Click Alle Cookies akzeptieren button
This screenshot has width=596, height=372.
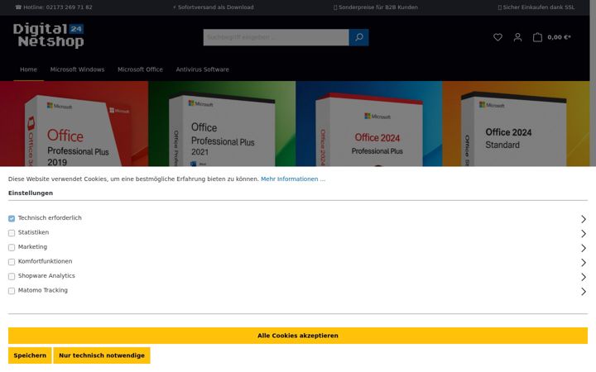point(298,336)
